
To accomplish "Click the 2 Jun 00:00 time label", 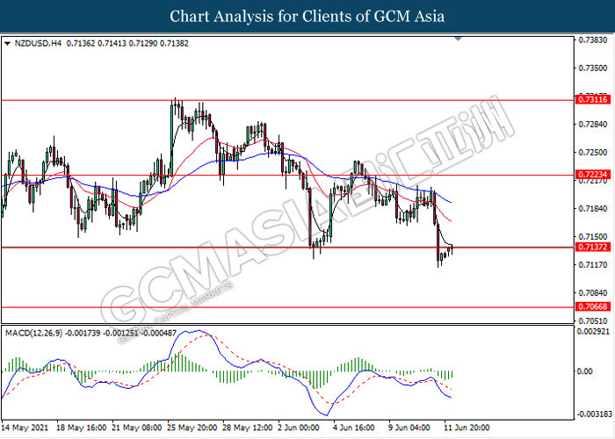I will point(299,428).
